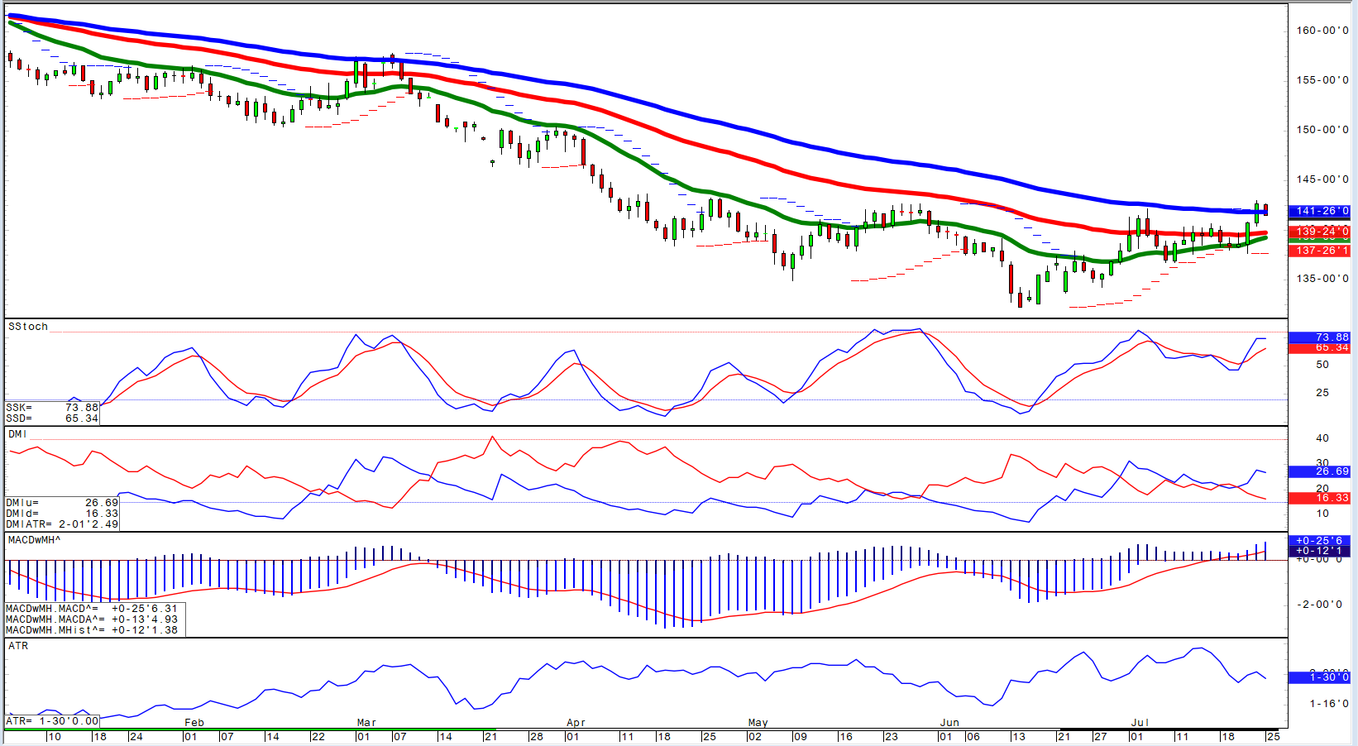Click the Apr month label on date axis
This screenshot has height=746, width=1358.
pyautogui.click(x=576, y=723)
